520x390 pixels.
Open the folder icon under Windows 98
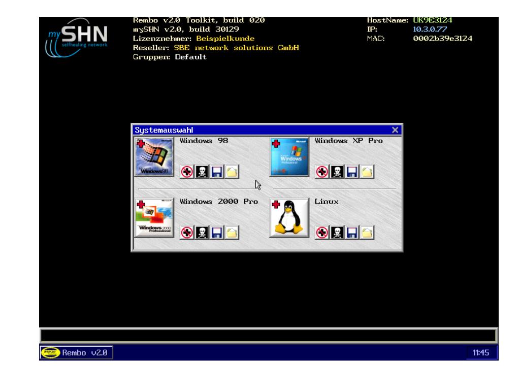click(232, 172)
